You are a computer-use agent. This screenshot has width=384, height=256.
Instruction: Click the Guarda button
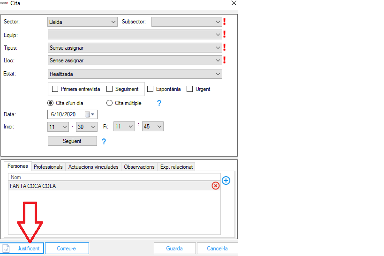click(x=174, y=248)
